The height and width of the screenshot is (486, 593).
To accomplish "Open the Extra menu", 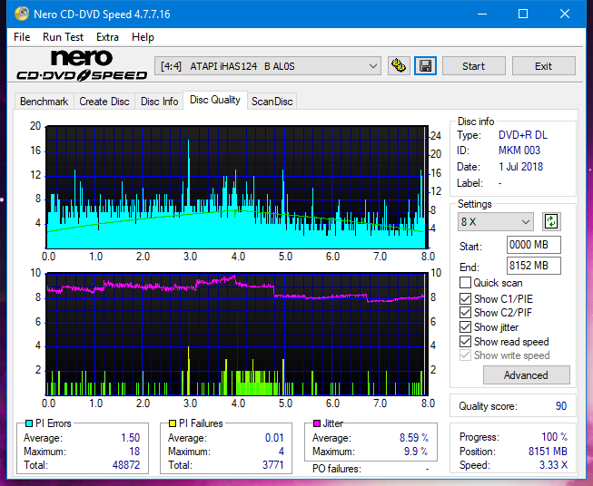I will (x=107, y=37).
